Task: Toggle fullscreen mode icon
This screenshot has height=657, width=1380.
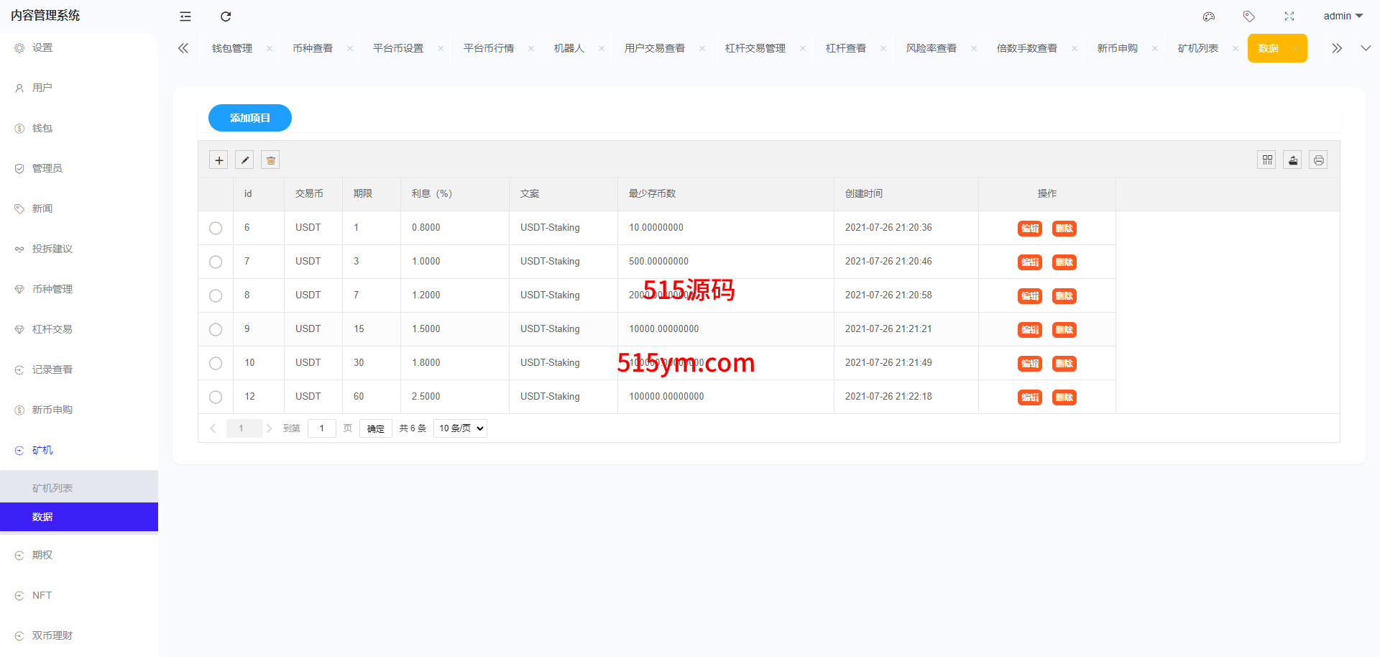Action: coord(1289,17)
